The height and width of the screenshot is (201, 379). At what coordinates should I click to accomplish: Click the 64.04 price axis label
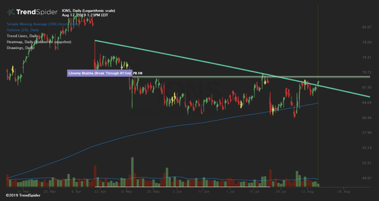[367, 103]
